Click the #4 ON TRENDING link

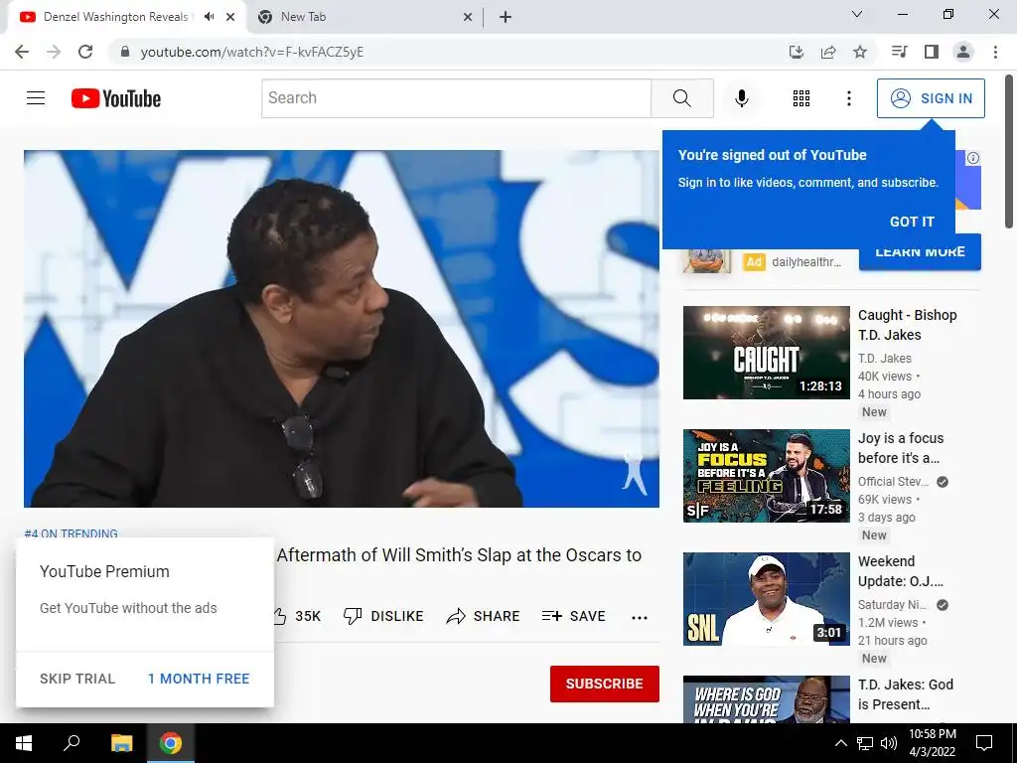71,534
